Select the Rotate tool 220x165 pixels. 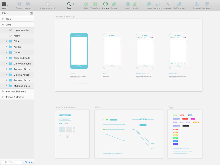(105, 4)
